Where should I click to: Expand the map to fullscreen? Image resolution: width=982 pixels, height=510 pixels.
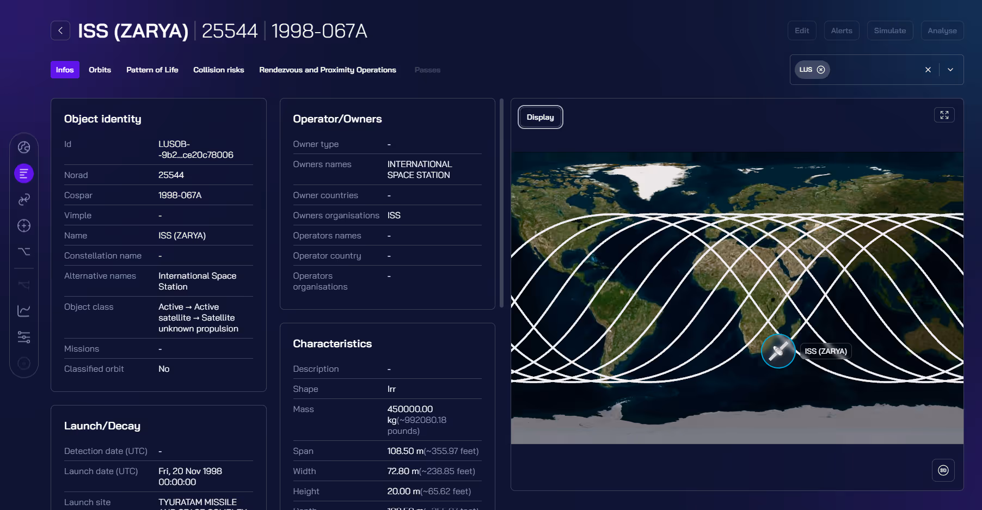point(944,115)
